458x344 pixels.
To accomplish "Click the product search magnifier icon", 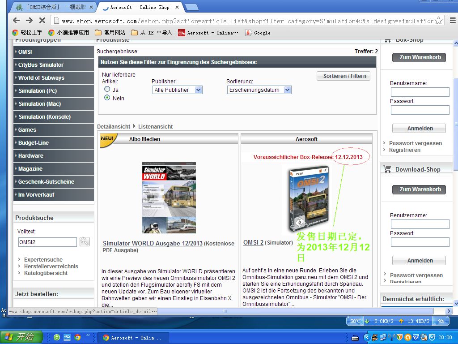I will click(85, 242).
